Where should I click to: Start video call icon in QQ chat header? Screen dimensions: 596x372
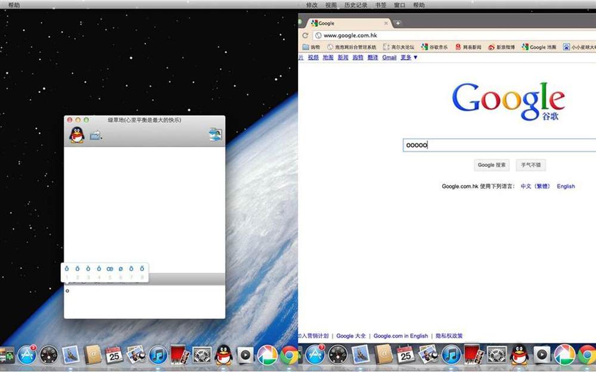point(215,135)
